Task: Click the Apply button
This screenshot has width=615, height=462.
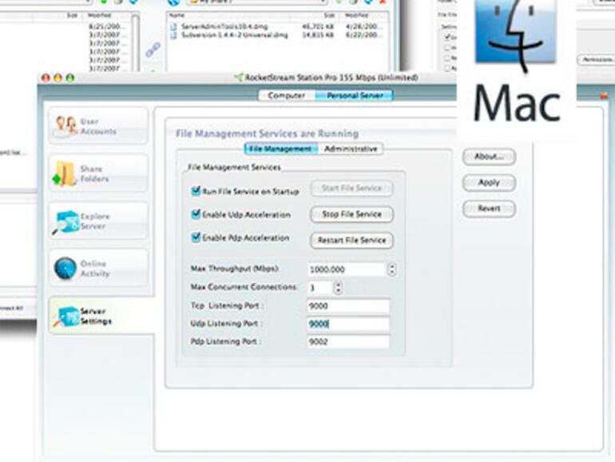Action: 489,182
